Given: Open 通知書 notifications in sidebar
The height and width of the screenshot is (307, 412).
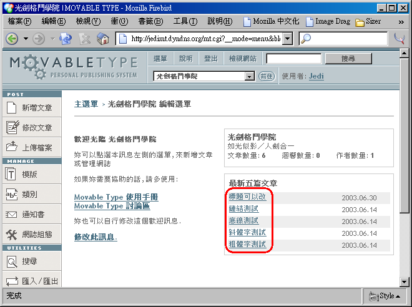Looking at the screenshot, I should point(32,214).
